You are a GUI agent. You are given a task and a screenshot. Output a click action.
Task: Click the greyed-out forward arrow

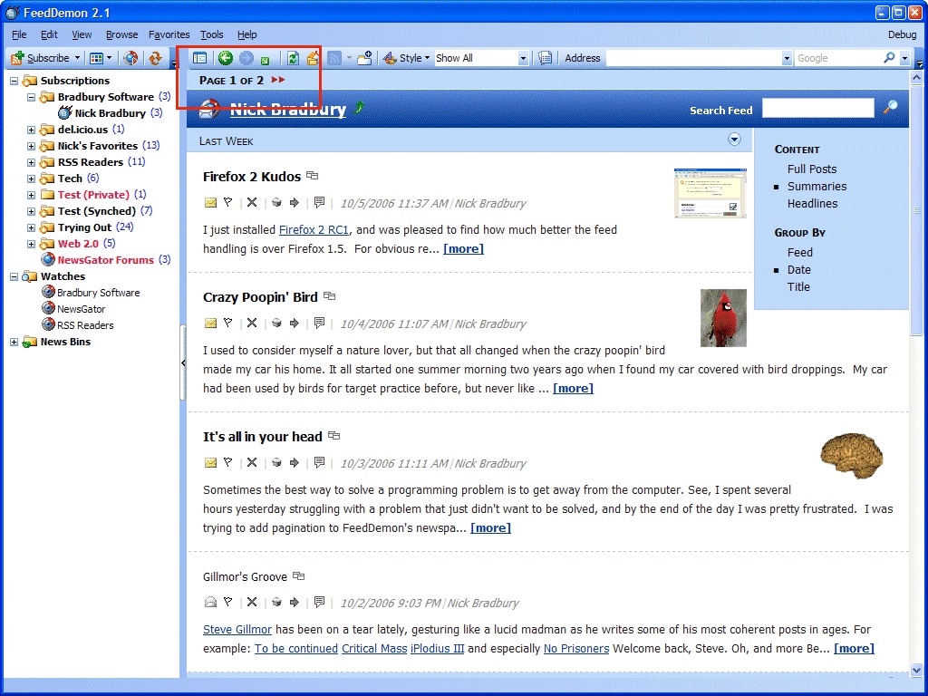tap(246, 58)
